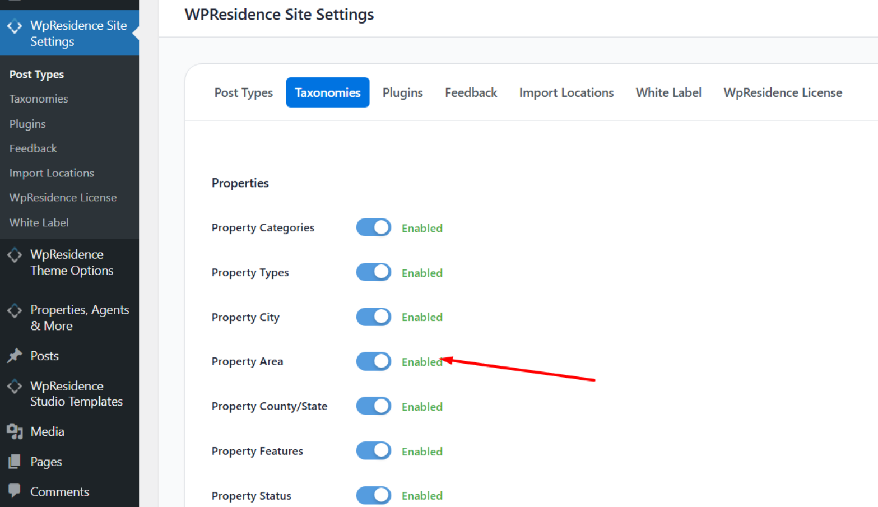
Task: Open the Feedback sidebar submenu link
Action: click(x=33, y=148)
